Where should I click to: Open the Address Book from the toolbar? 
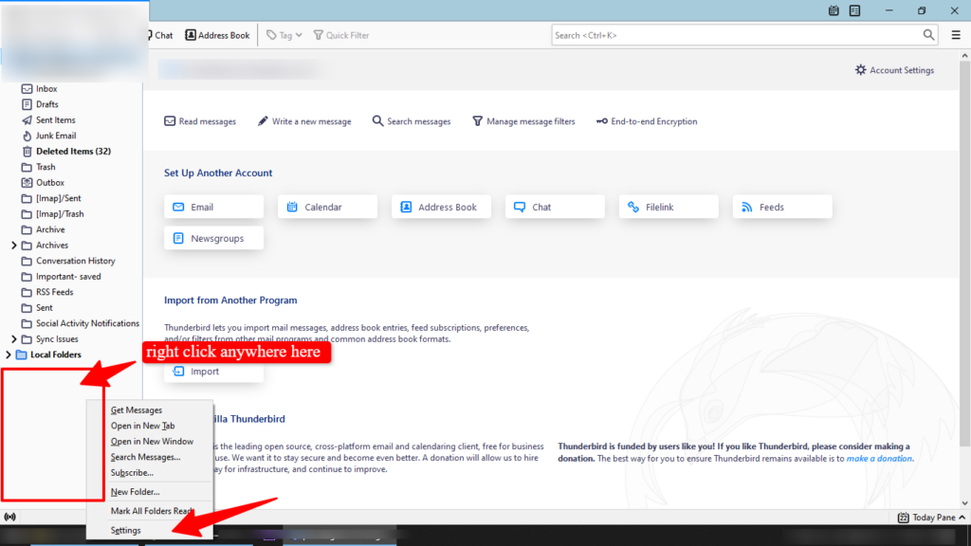click(217, 35)
